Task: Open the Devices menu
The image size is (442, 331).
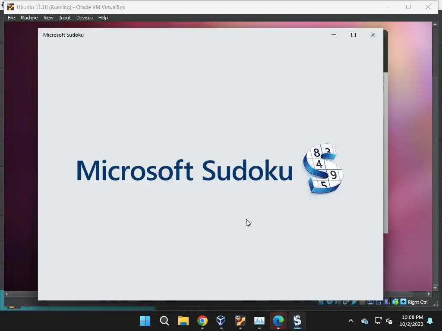Action: click(x=84, y=18)
